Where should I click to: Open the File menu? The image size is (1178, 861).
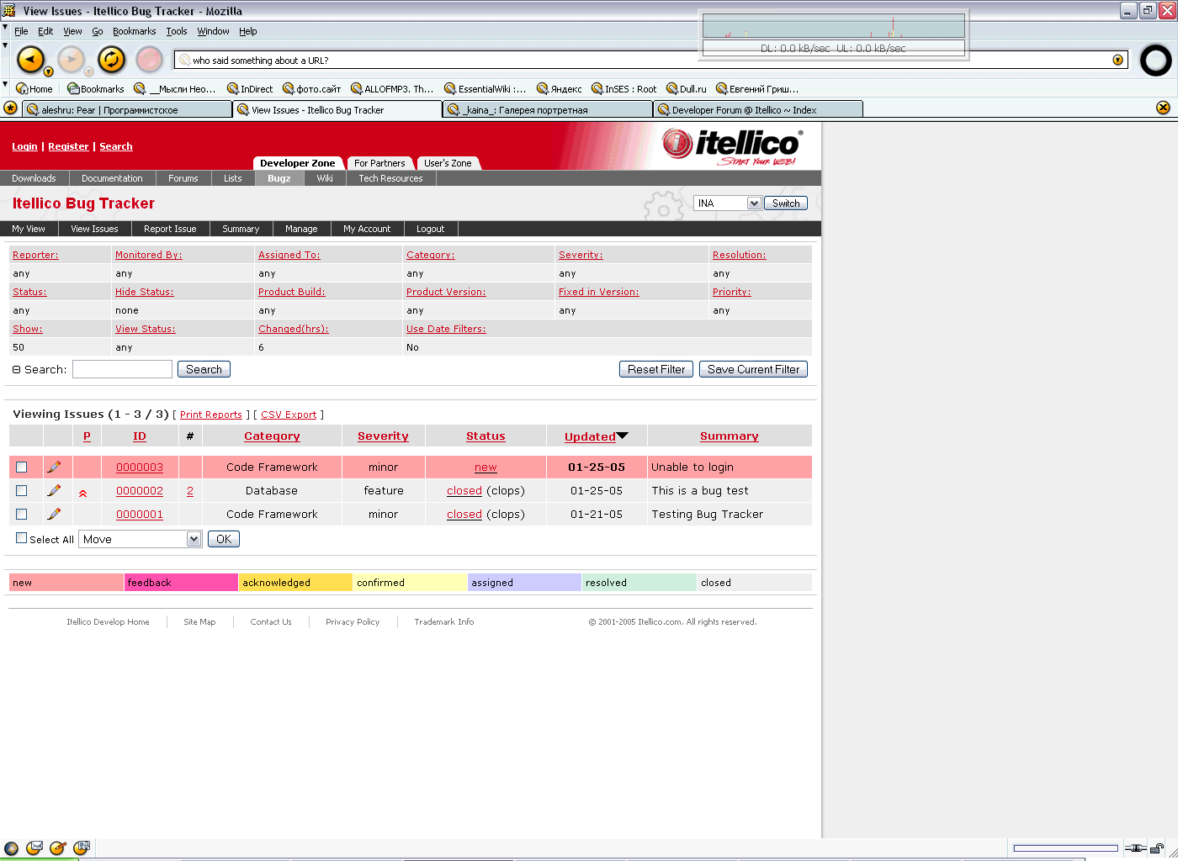click(x=21, y=31)
